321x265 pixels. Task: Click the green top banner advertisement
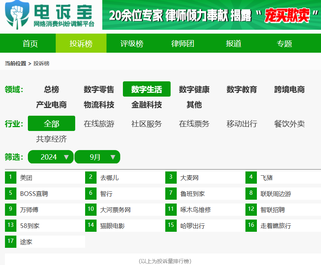click(x=212, y=16)
